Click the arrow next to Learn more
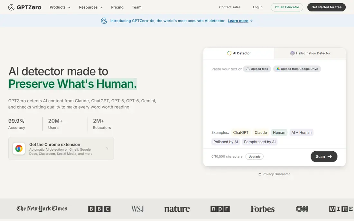Viewport: 354px width, 221px height. 251,21
